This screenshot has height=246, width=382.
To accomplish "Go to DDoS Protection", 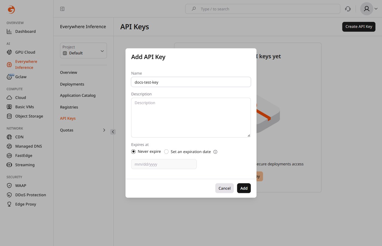I will point(26,195).
